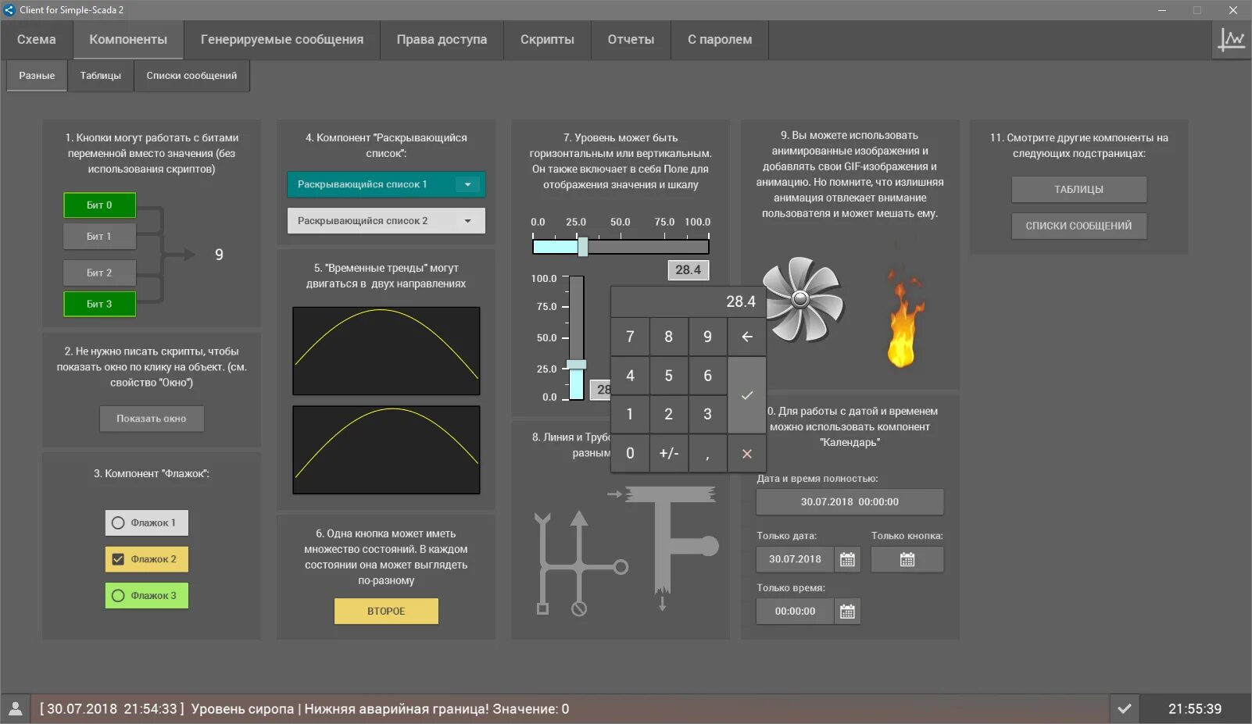The height and width of the screenshot is (724, 1252).
Task: Tap keypad digit 8
Action: click(669, 337)
